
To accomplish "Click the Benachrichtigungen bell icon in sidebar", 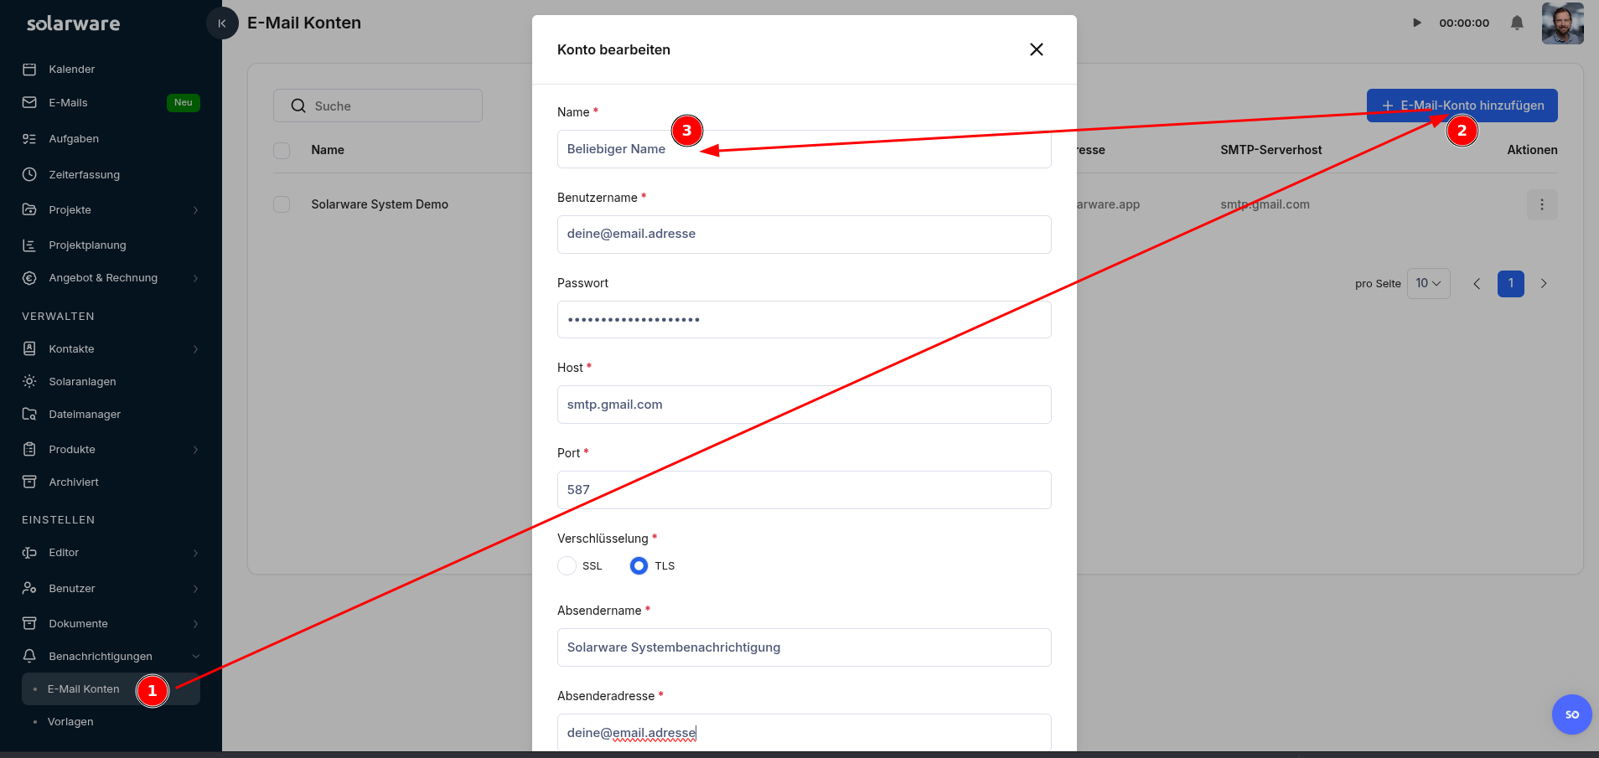I will 29,656.
